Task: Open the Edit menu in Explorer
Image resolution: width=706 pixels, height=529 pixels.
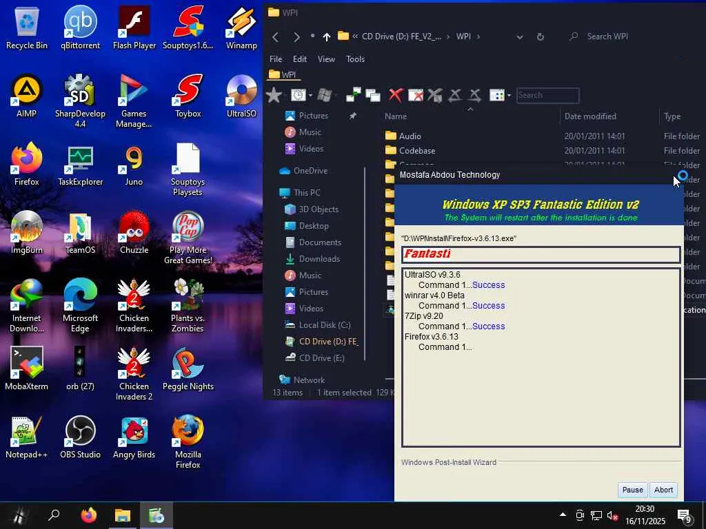Action: coord(300,59)
